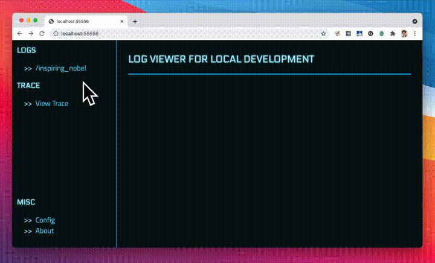Click the grid extension icon in toolbar

tap(349, 34)
